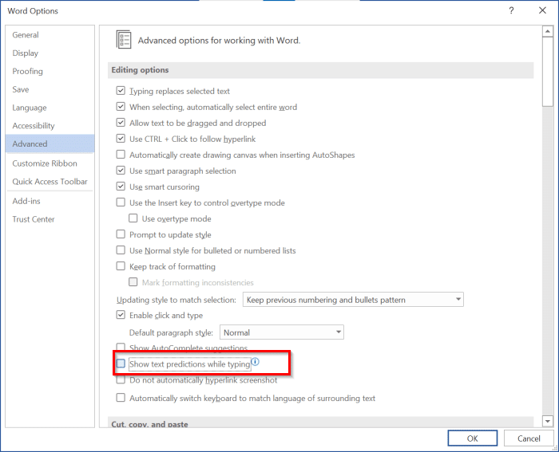Toggle automatically select entire word

point(121,107)
